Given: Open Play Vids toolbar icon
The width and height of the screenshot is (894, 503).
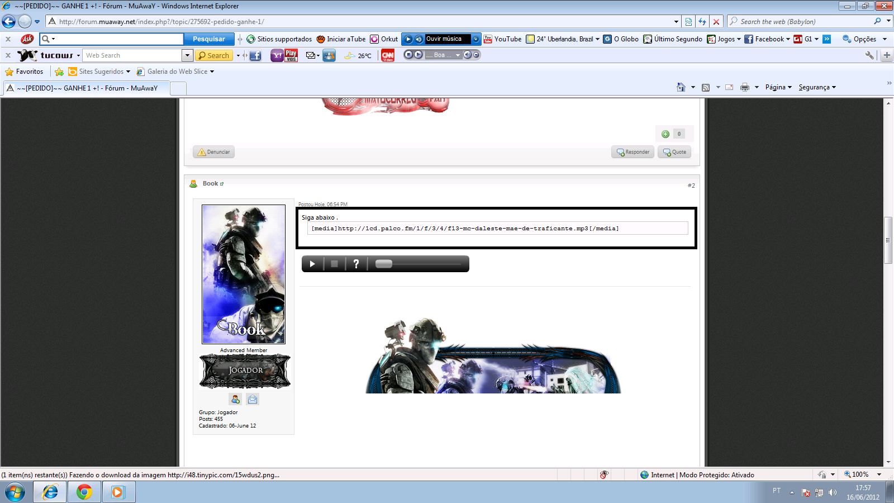Looking at the screenshot, I should point(291,55).
